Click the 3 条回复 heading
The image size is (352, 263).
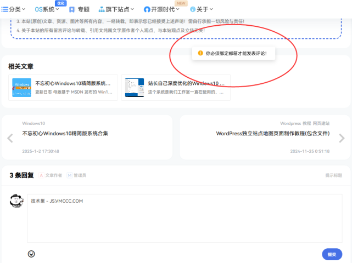[x=21, y=175]
